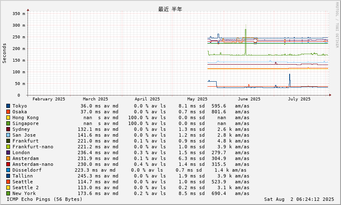Click Tokyo's 36.0 ms median value
This screenshot has width=341, height=205.
pos(91,106)
